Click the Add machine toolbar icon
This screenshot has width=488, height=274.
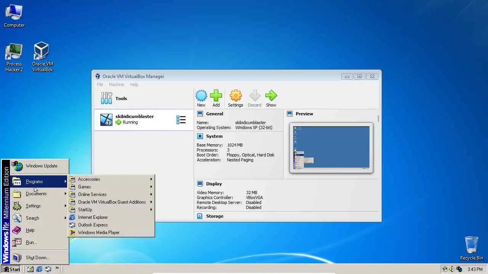pyautogui.click(x=216, y=98)
